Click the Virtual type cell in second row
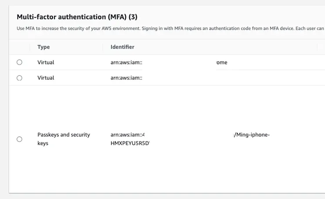 (x=46, y=78)
